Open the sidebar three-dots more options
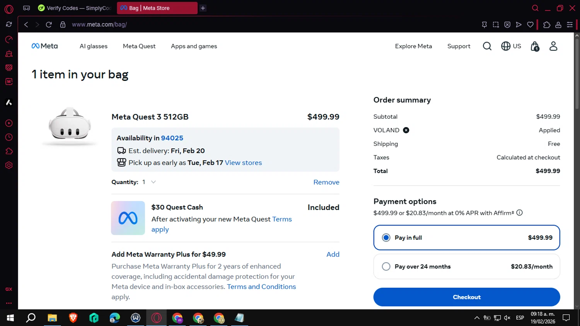Viewport: 580px width, 326px height. [9, 303]
